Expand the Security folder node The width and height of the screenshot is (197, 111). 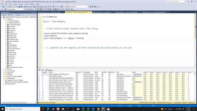pos(4,69)
